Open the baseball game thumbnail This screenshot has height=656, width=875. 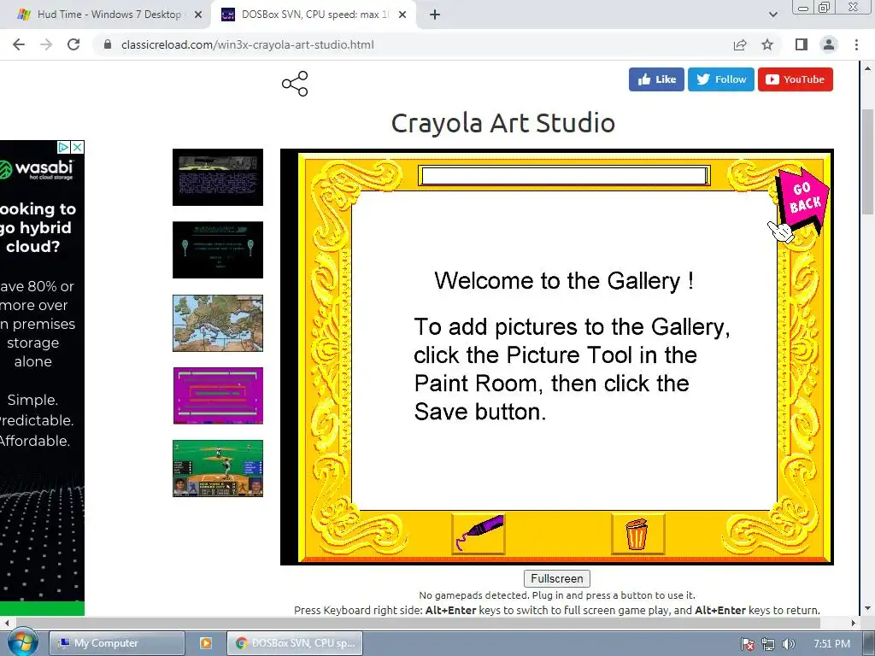[x=218, y=469]
